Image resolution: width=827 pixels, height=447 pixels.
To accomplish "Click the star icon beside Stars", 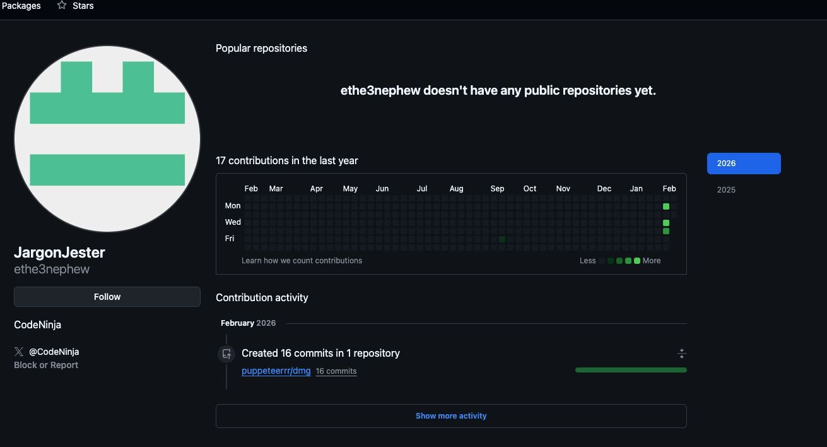I will (62, 6).
